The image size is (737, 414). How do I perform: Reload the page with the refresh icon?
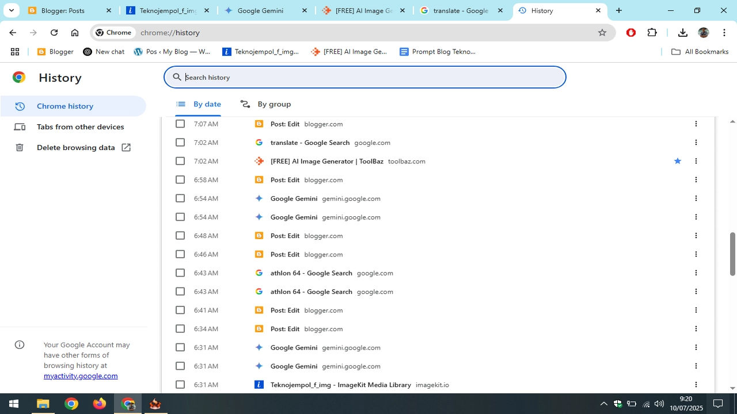(x=54, y=33)
